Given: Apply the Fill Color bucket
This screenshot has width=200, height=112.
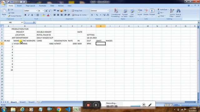Looking at the screenshot, I should click(43, 15).
